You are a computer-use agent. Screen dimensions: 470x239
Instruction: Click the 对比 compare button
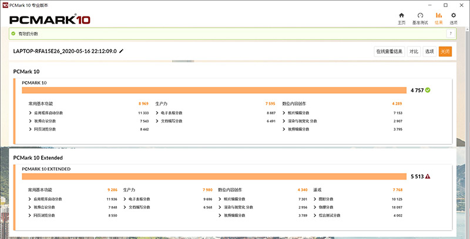click(x=414, y=51)
